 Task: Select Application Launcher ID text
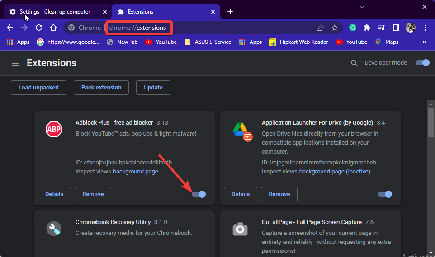point(319,163)
